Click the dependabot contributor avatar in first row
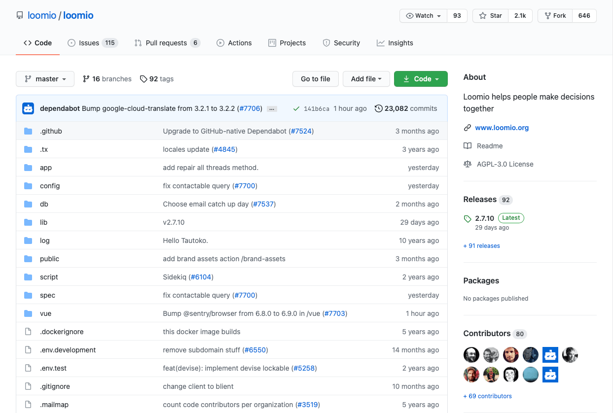The image size is (613, 413). [x=550, y=355]
